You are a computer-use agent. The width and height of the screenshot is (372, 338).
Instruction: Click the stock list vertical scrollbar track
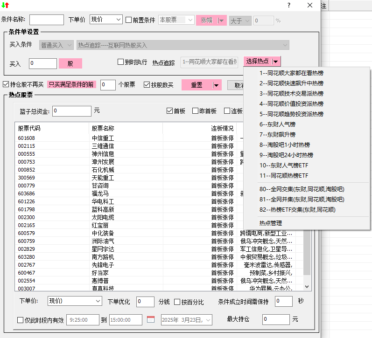coord(307,261)
